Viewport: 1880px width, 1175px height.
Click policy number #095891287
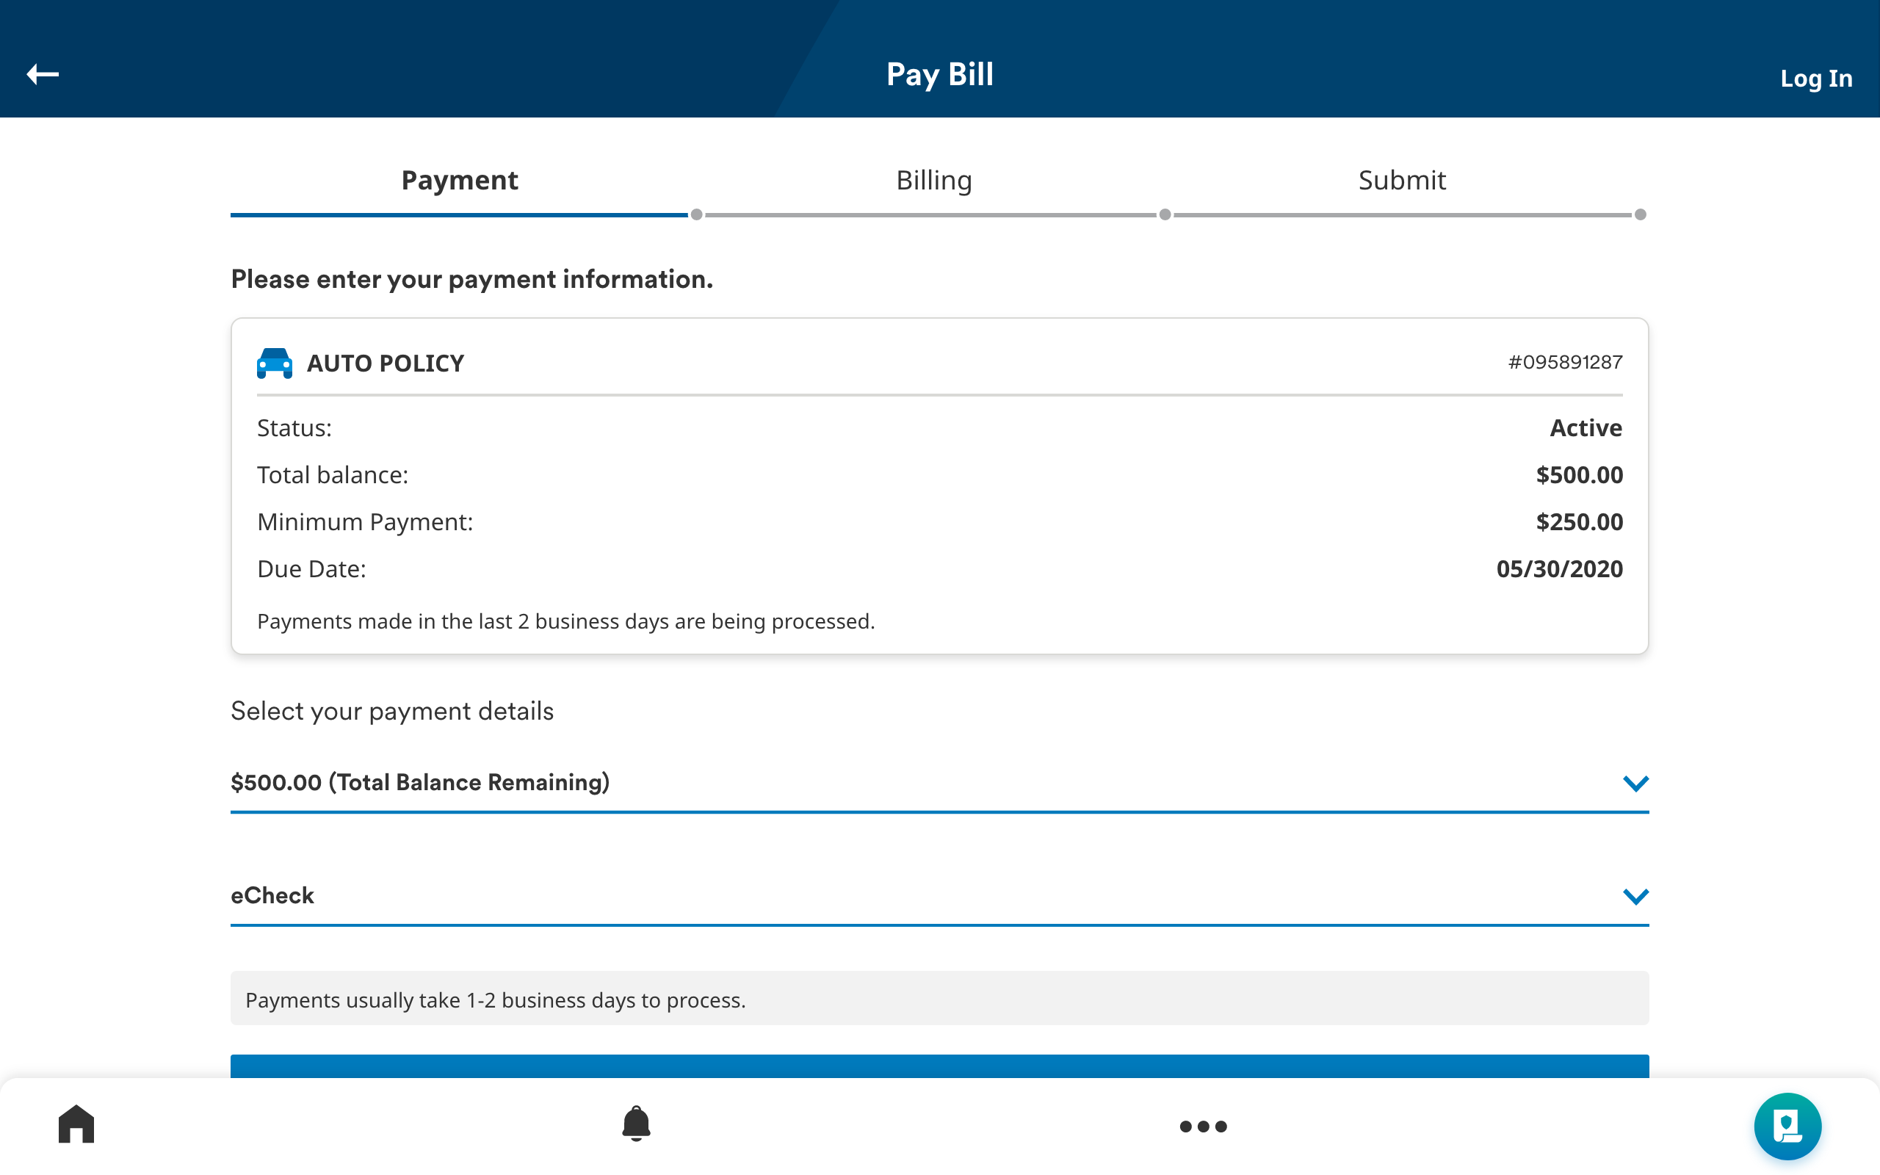tap(1565, 362)
